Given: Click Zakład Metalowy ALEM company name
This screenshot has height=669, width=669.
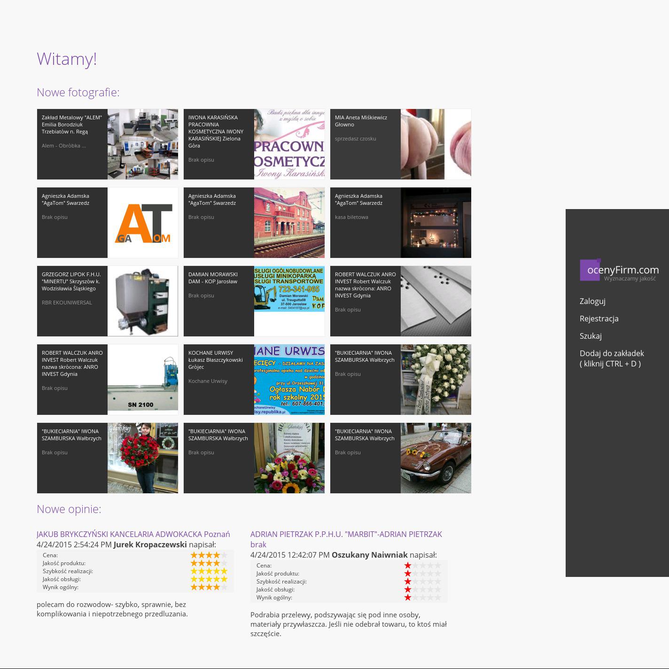Looking at the screenshot, I should [x=72, y=124].
